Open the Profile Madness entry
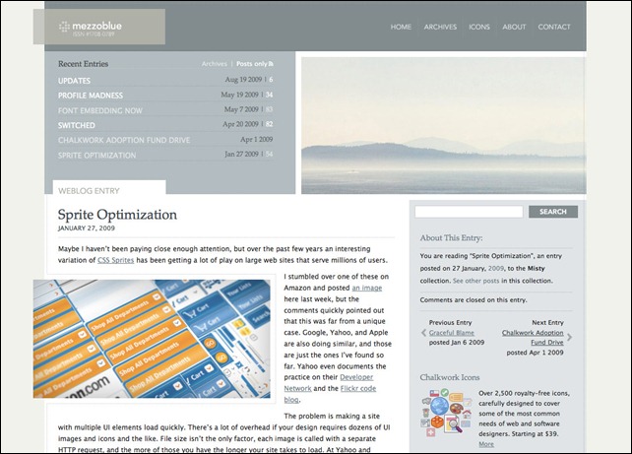The width and height of the screenshot is (632, 454). click(91, 96)
